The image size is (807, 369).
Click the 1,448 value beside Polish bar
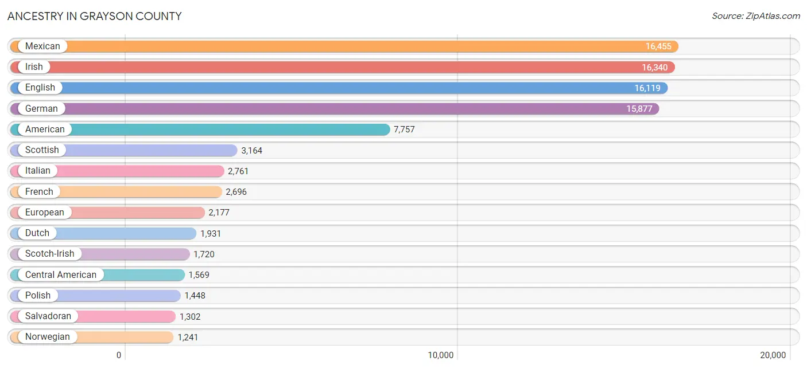(195, 296)
